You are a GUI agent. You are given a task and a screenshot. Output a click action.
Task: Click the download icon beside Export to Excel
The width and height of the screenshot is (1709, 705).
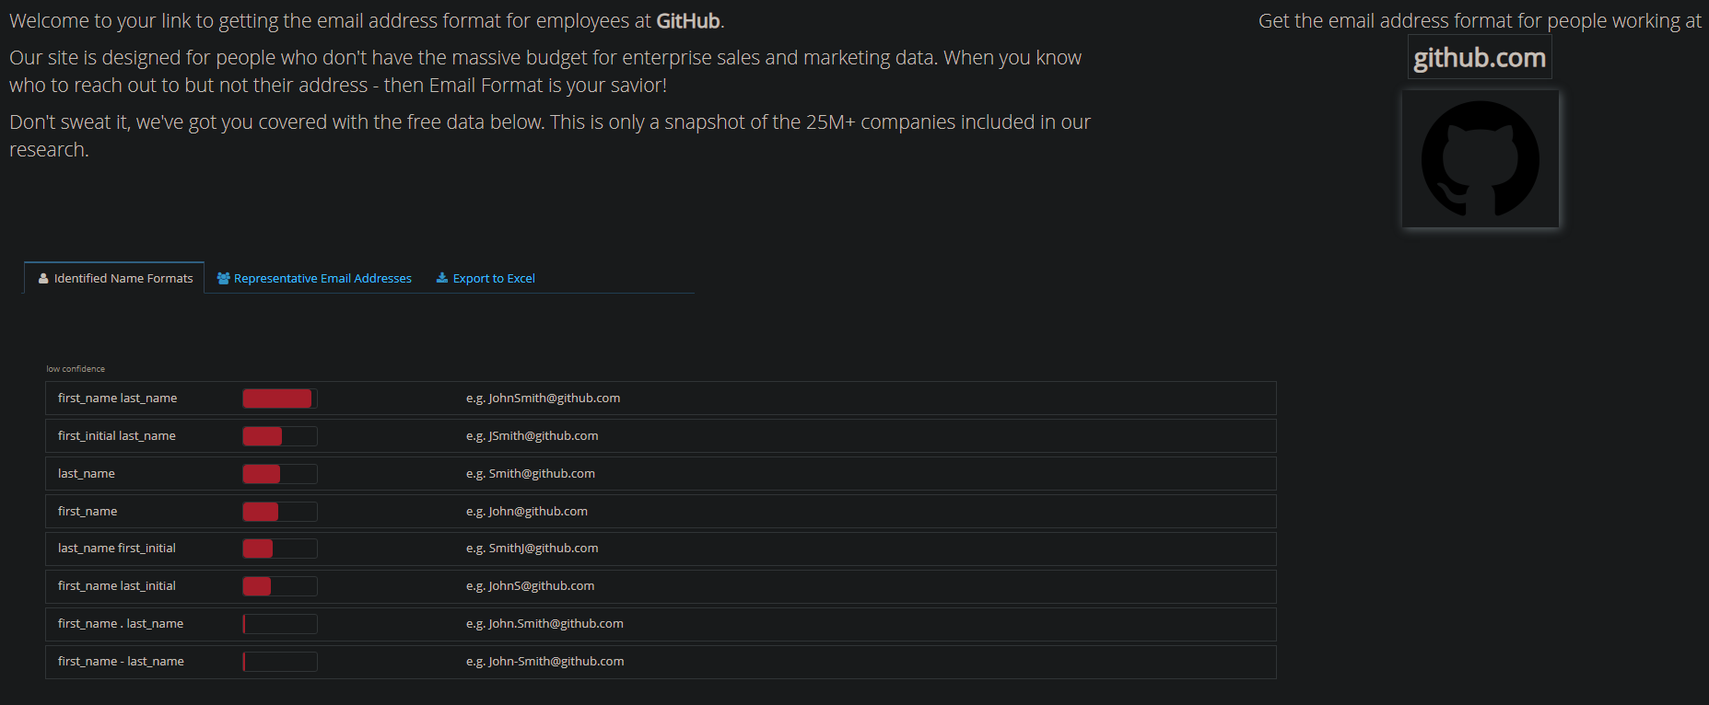pyautogui.click(x=442, y=278)
